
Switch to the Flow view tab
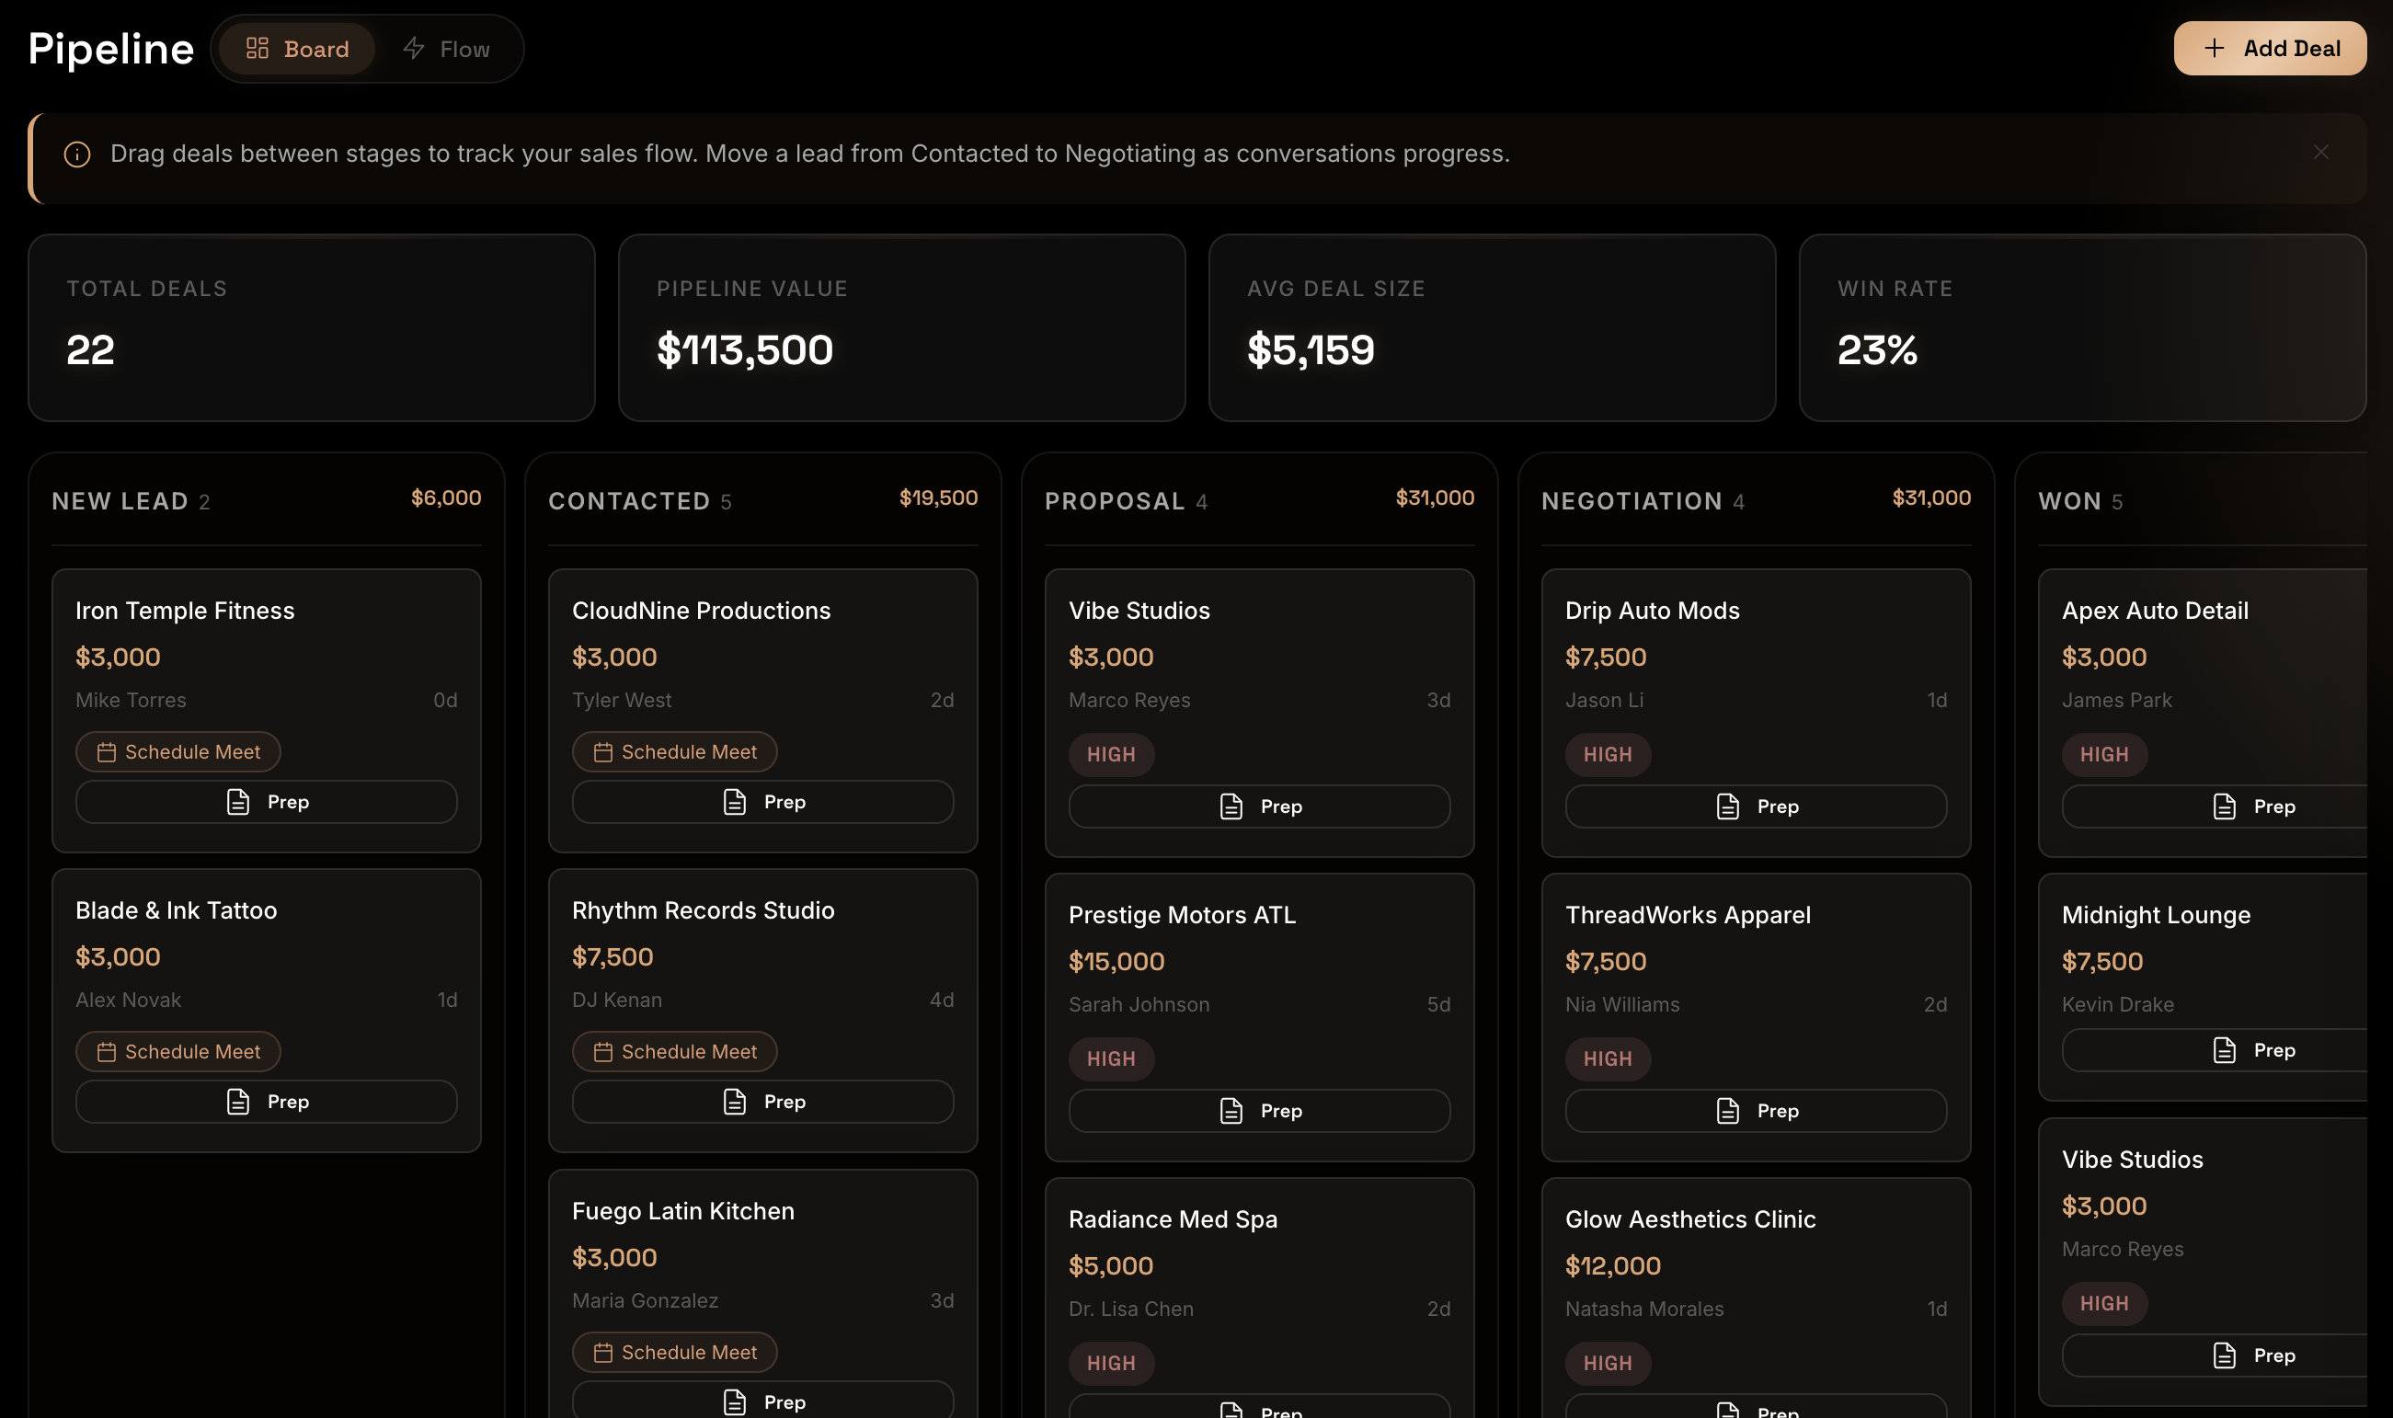[x=446, y=49]
